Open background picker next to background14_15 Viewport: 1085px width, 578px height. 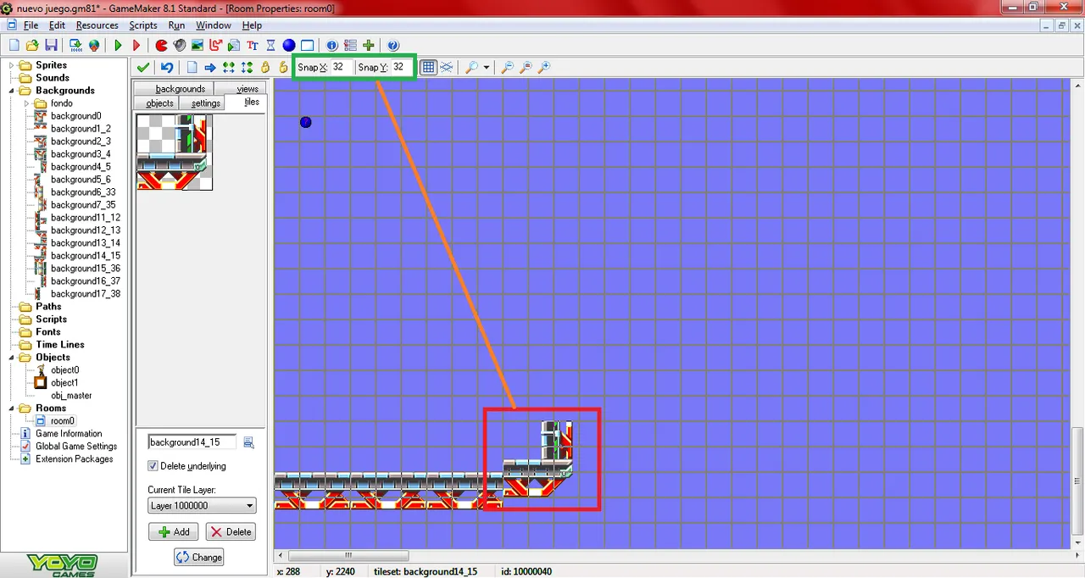coord(248,442)
